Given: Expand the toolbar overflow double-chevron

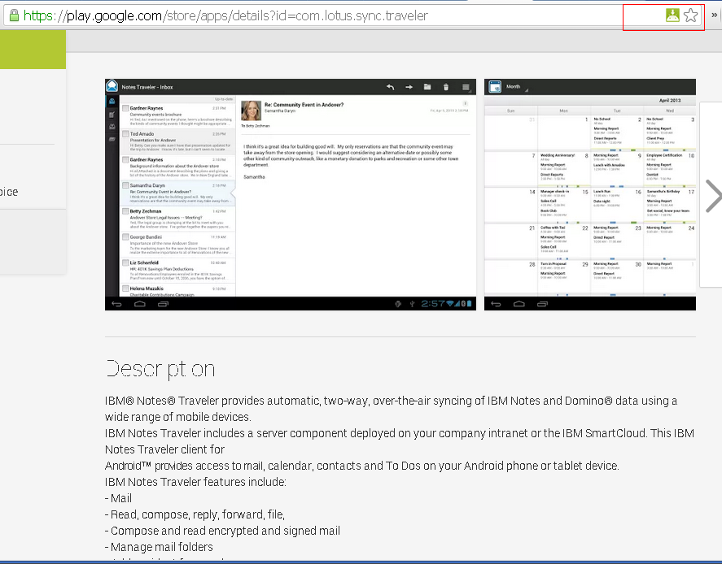Looking at the screenshot, I should point(714,15).
